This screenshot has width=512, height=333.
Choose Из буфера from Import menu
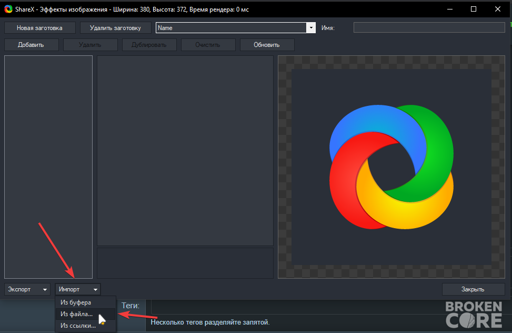[x=86, y=302]
